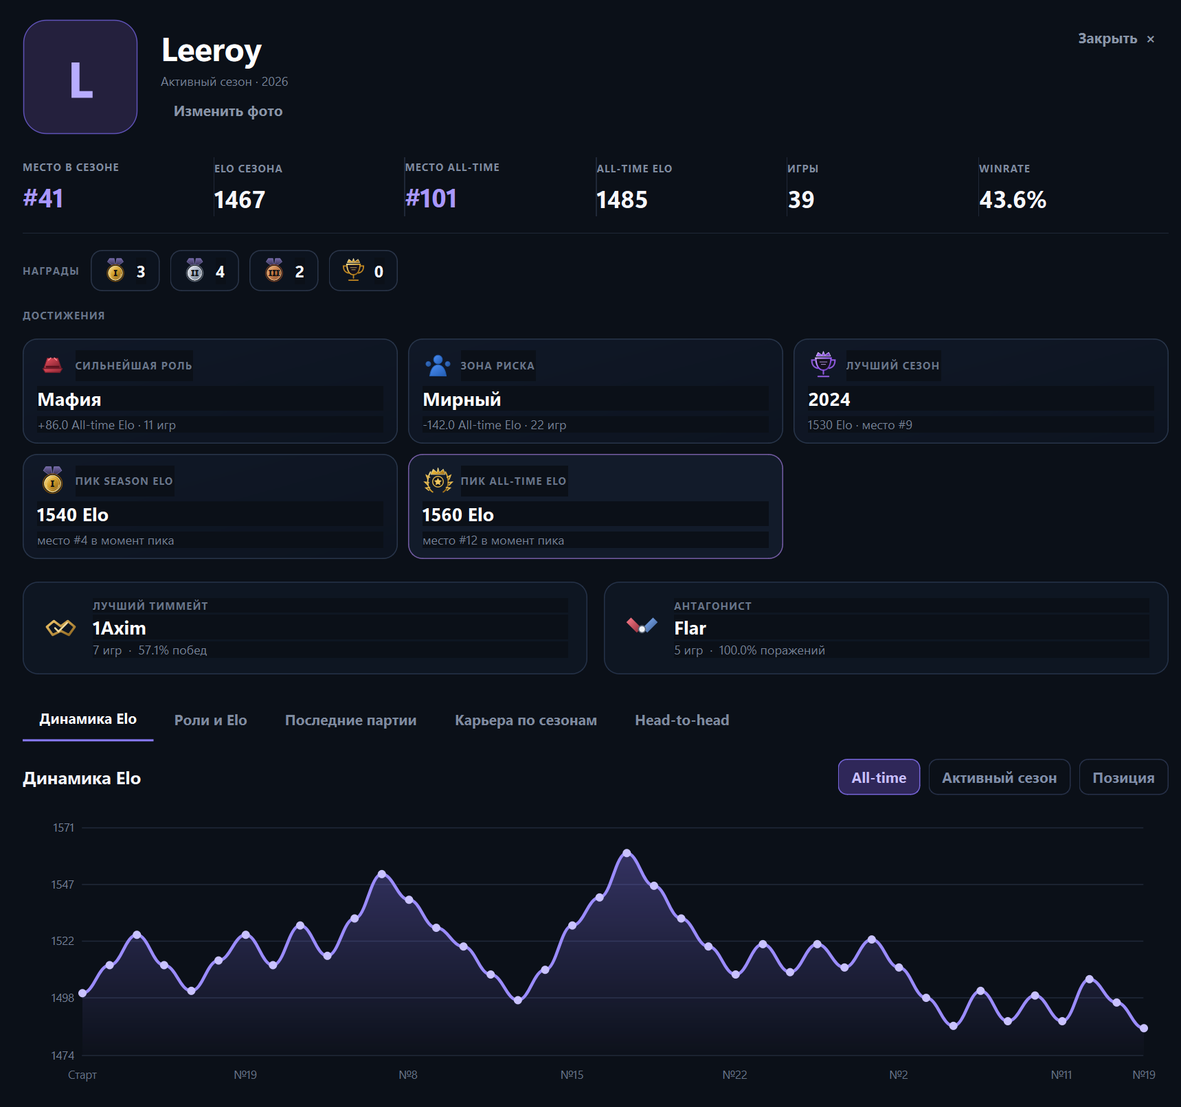Click the text '7 игр · 57.1% побед'
The image size is (1181, 1107).
(x=150, y=650)
